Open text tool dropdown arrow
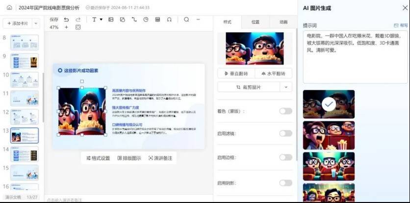The width and height of the screenshot is (410, 203). (x=101, y=20)
